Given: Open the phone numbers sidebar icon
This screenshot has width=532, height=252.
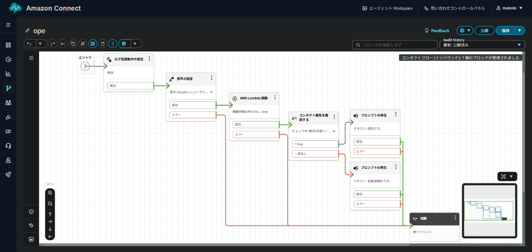Looking at the screenshot, I should point(8,175).
